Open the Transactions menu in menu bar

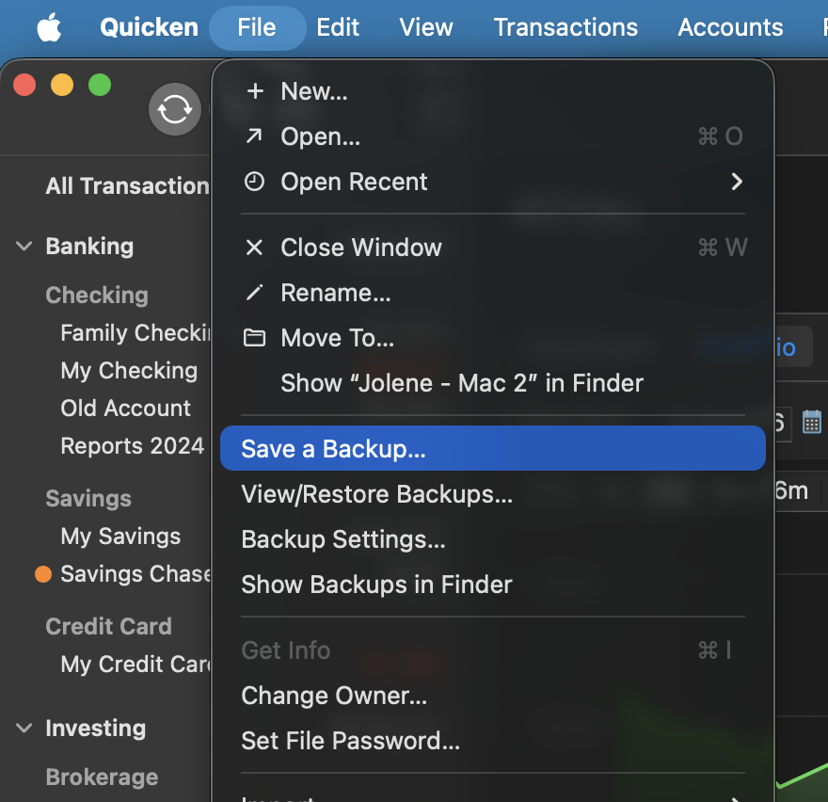[x=565, y=27]
